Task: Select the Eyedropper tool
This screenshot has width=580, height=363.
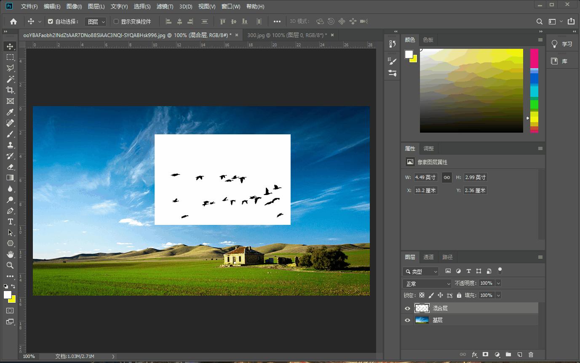Action: 10,112
